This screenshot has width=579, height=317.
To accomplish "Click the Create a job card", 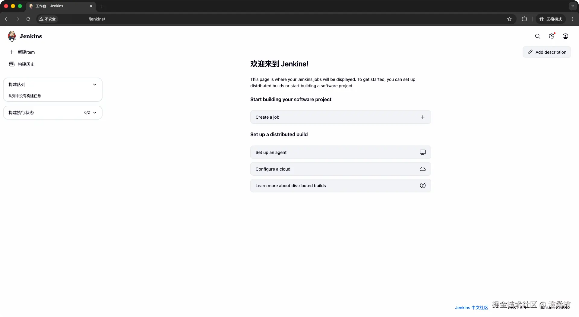I will point(340,117).
